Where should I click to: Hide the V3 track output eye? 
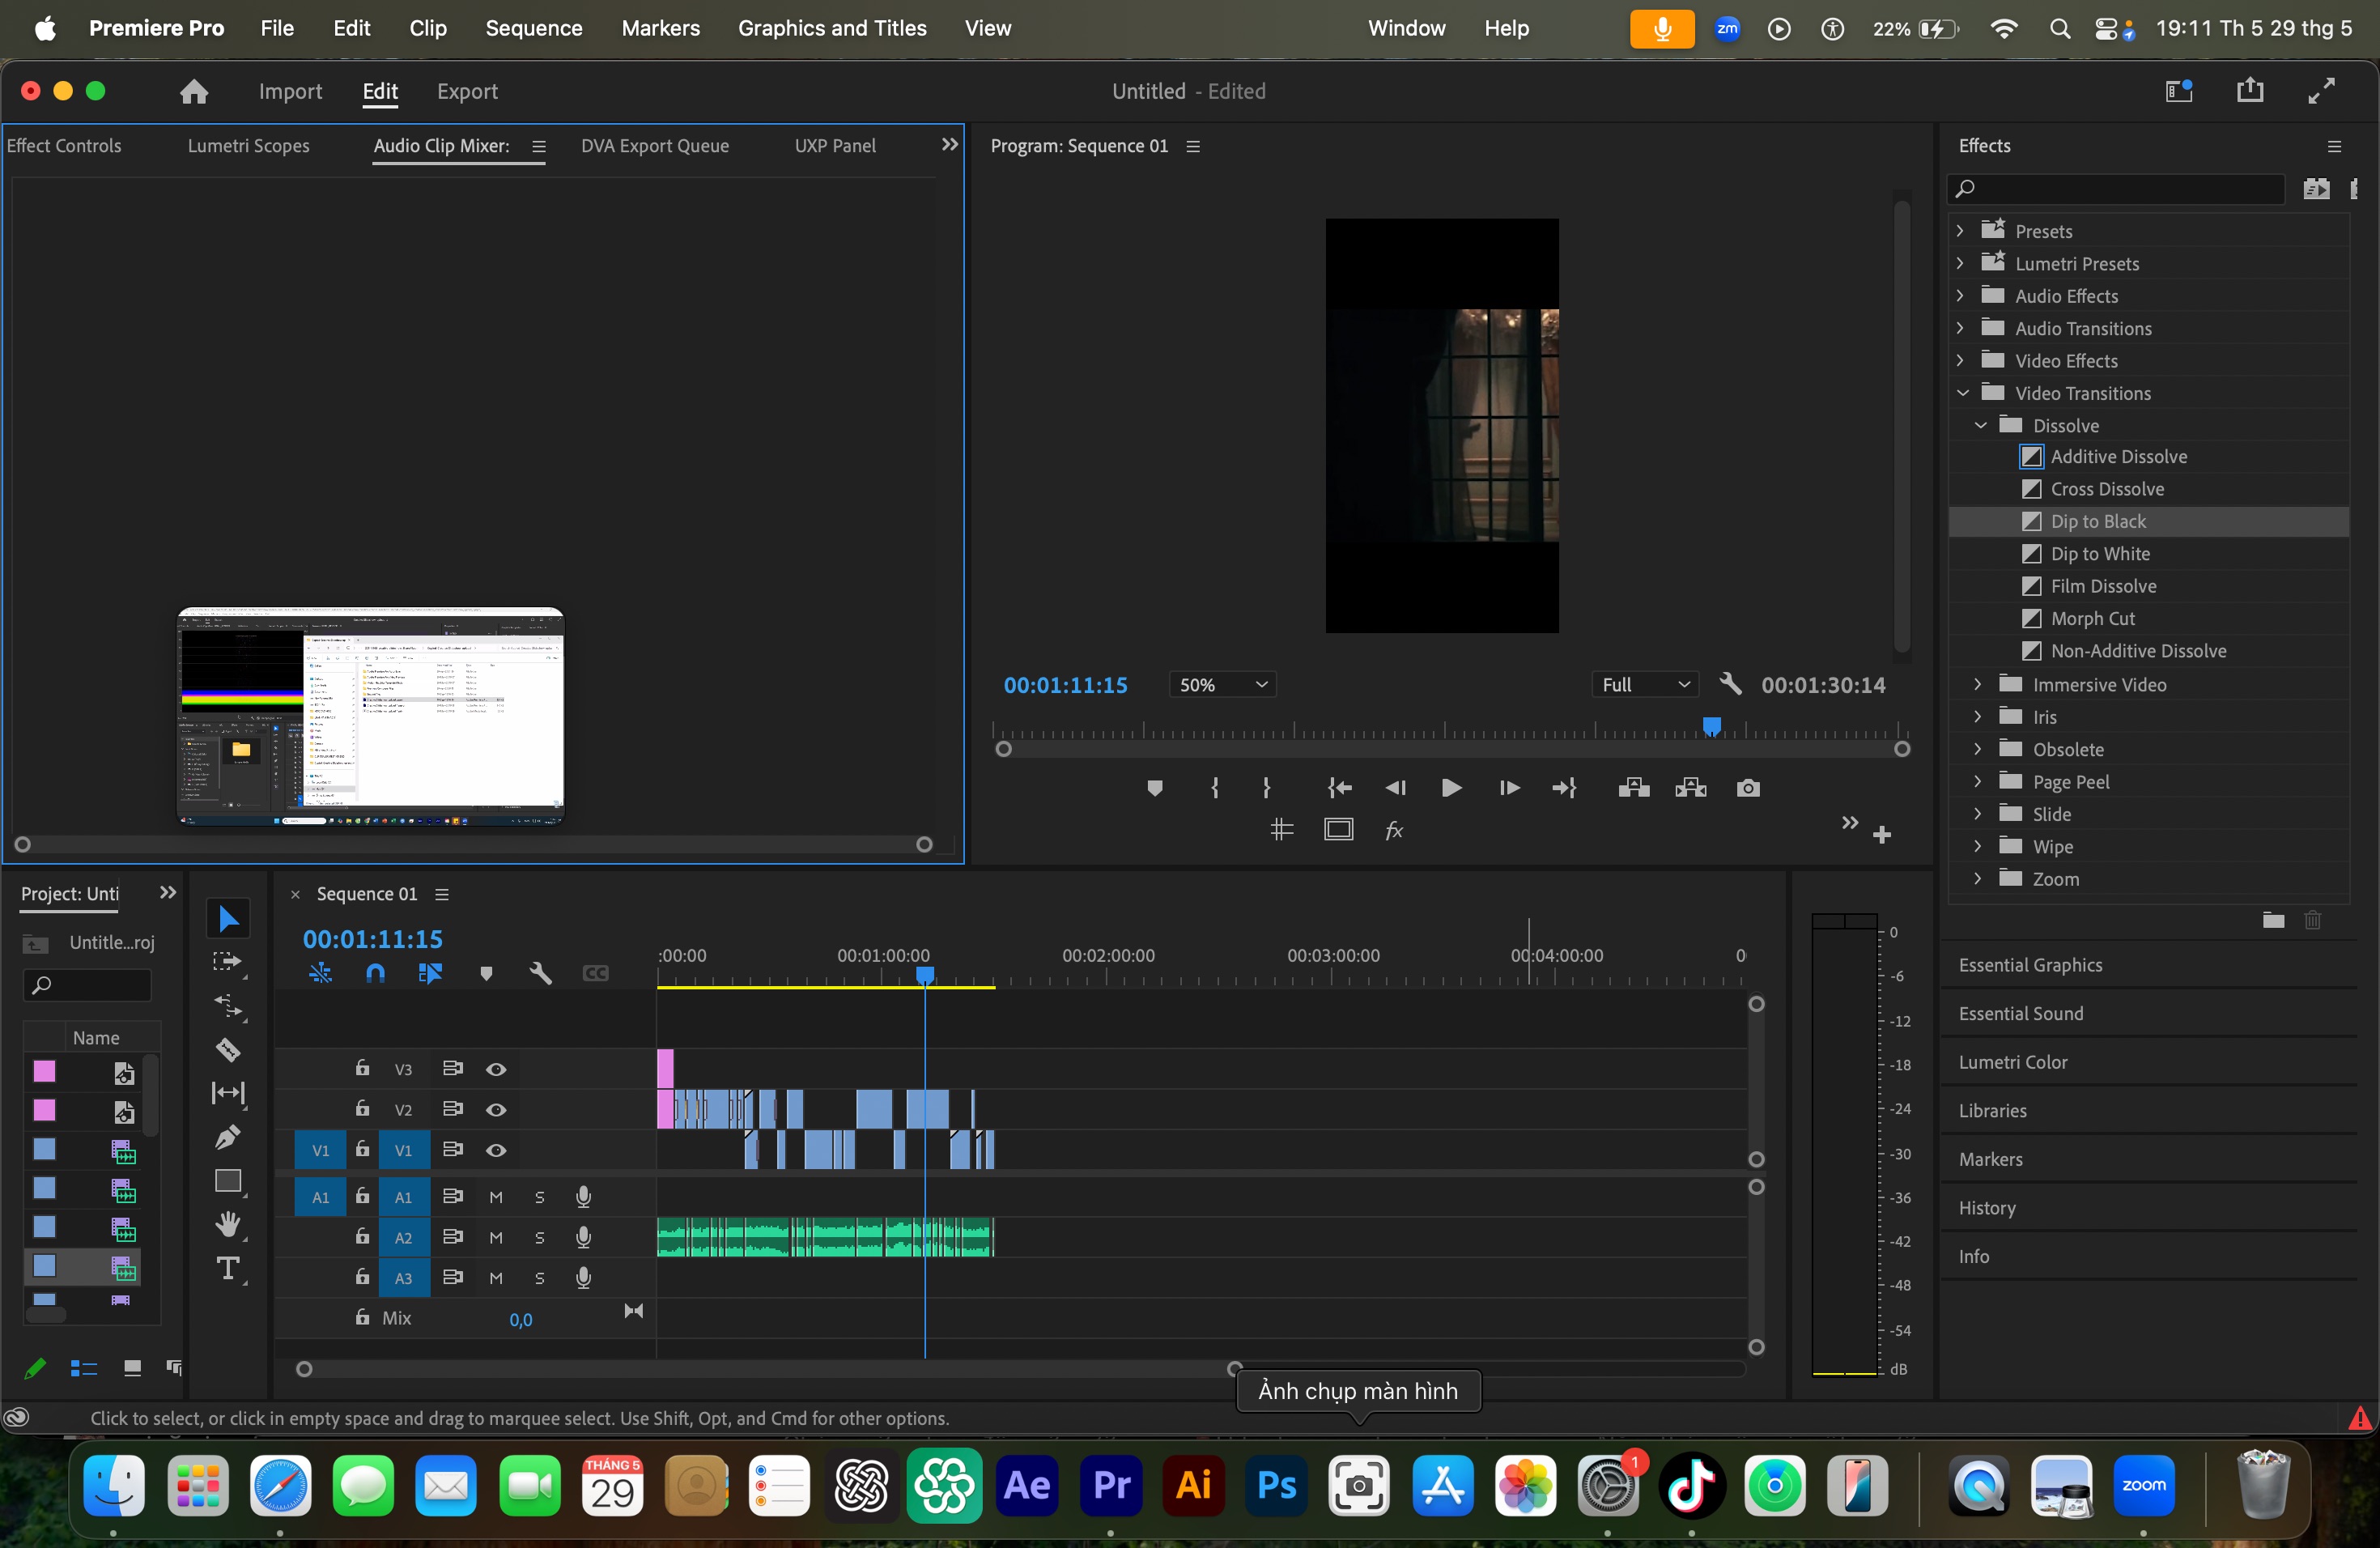[496, 1069]
